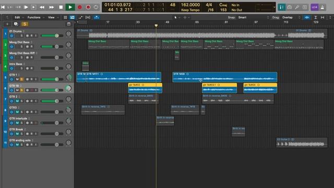Toggle the global Solo S button

pyautogui.click(x=25, y=24)
